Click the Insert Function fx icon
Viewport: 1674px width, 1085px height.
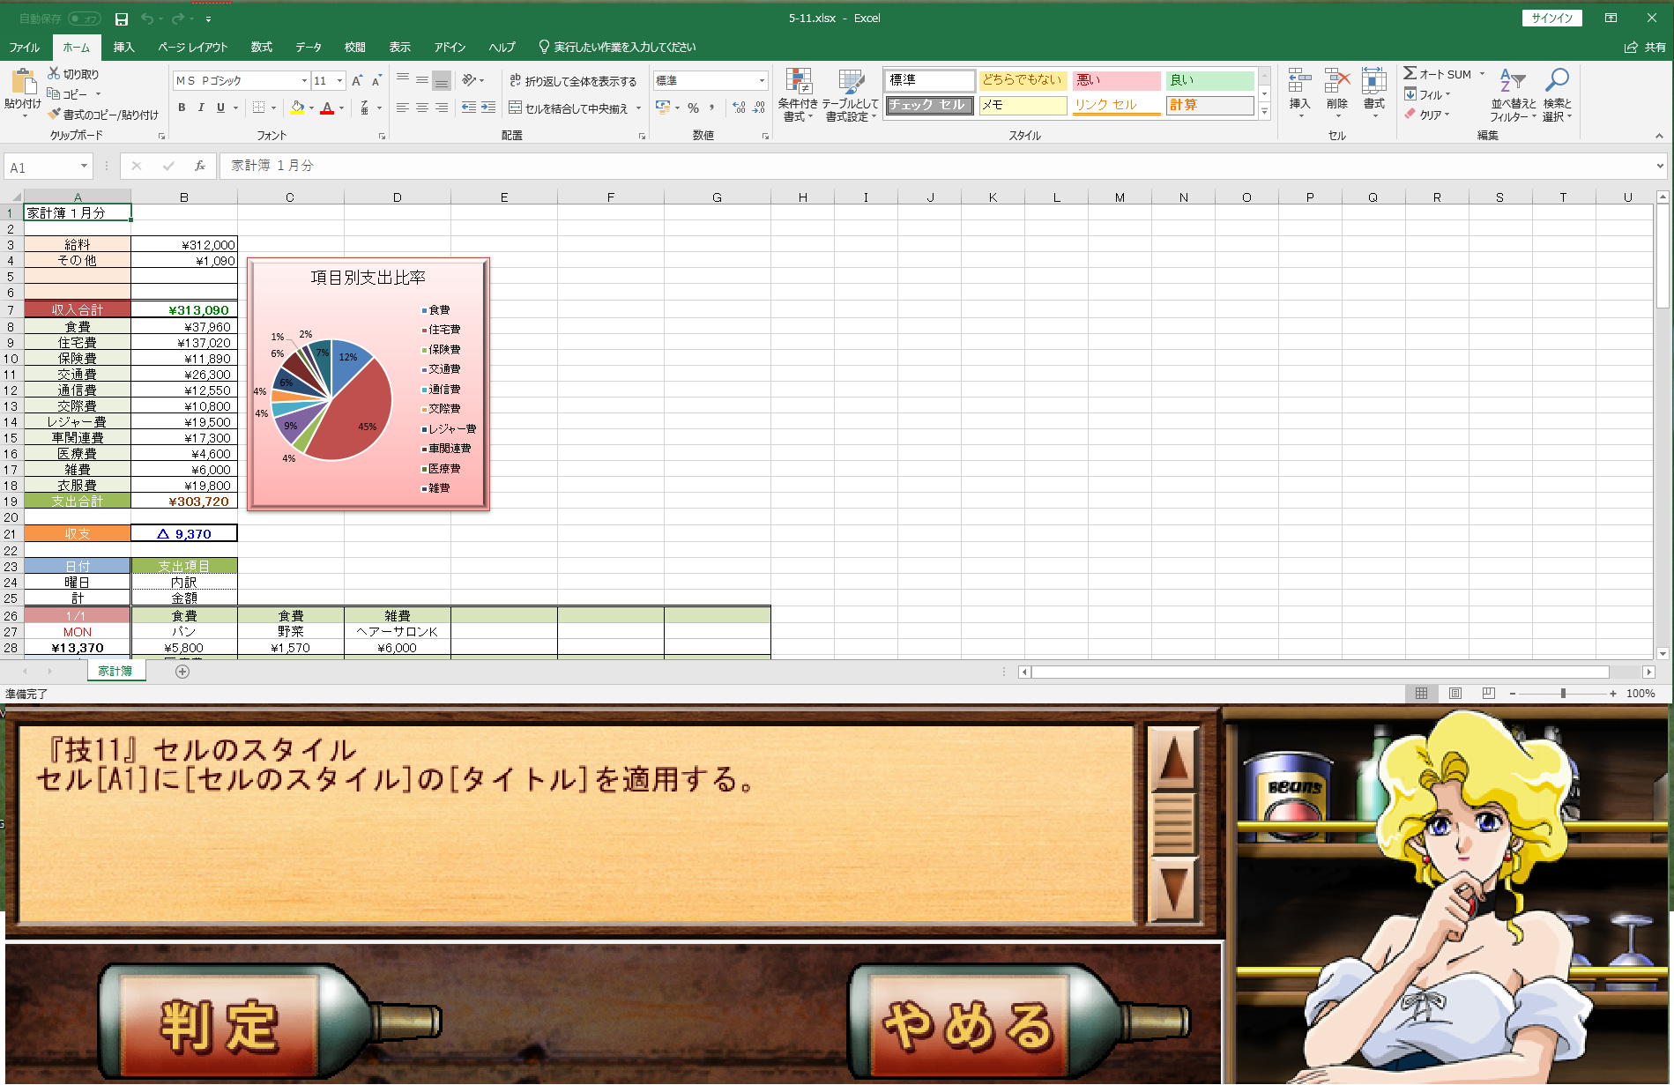200,166
